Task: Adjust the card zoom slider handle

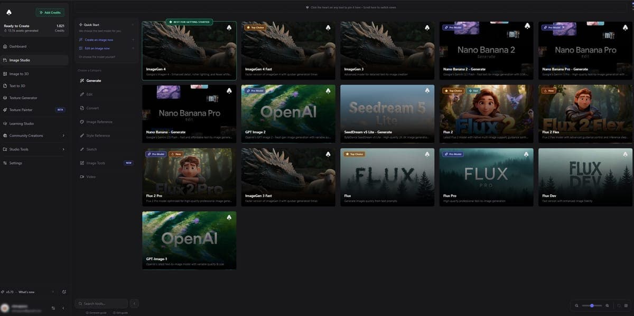Action: 592,305
